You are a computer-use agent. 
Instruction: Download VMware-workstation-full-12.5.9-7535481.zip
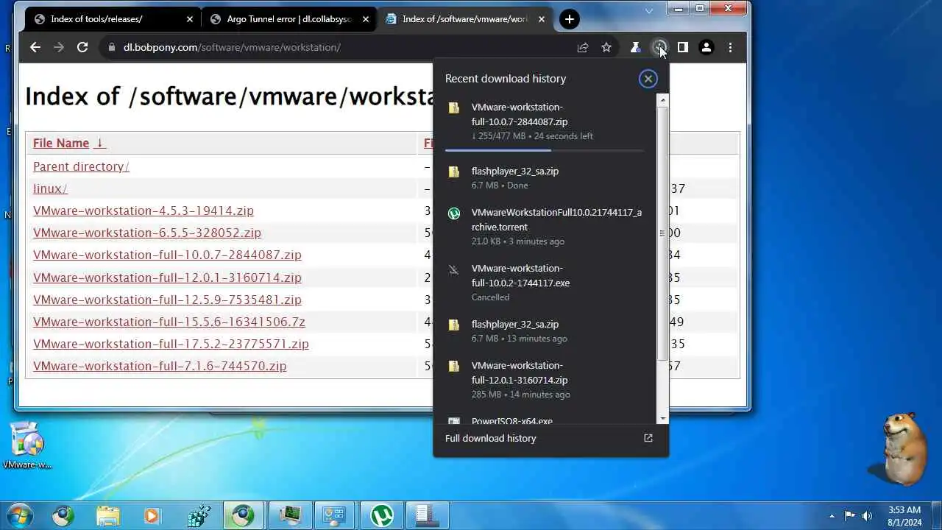click(167, 300)
